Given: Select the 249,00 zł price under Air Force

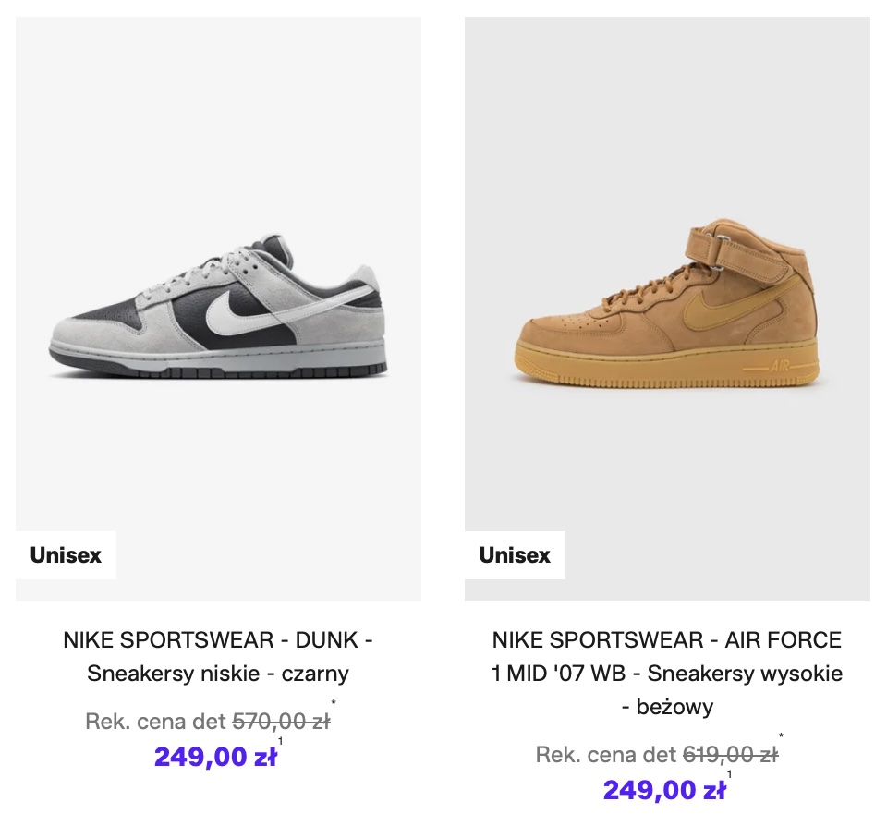Looking at the screenshot, I should coord(664,790).
